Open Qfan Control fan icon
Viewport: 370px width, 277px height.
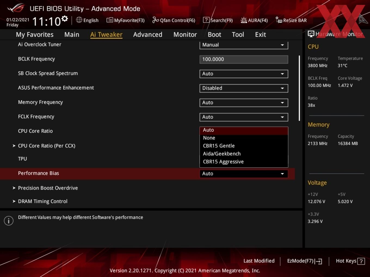pos(155,20)
